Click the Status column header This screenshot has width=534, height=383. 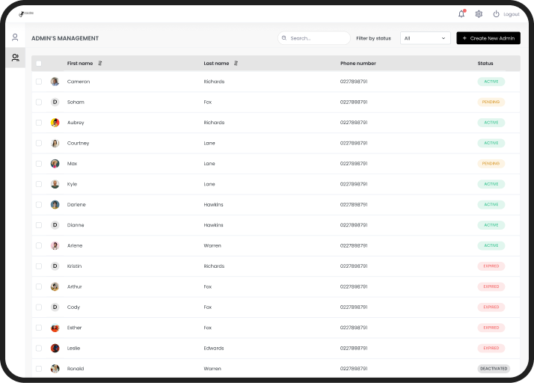[485, 63]
